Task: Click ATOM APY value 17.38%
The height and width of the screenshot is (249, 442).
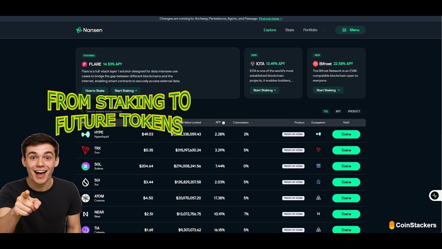Action: 219,198
